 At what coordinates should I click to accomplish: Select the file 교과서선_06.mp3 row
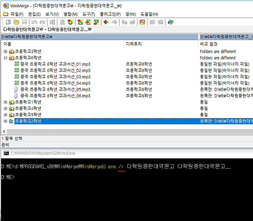click(56, 96)
